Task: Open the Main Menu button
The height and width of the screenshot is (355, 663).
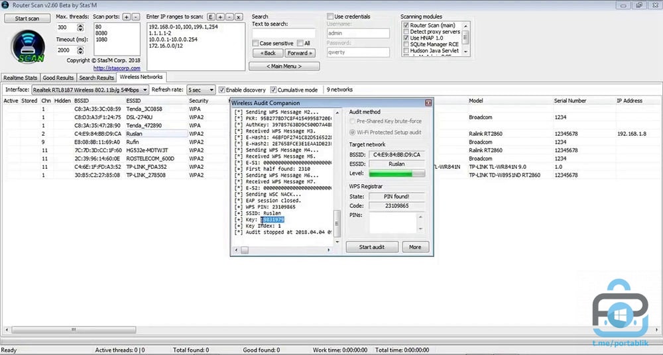Action: tap(284, 66)
